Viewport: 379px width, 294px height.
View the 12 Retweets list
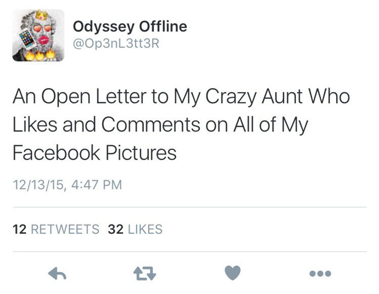coord(56,229)
